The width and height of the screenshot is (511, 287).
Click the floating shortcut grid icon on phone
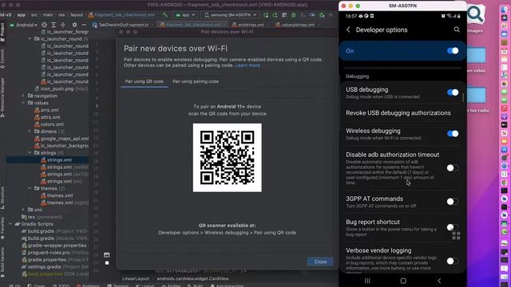(x=456, y=236)
